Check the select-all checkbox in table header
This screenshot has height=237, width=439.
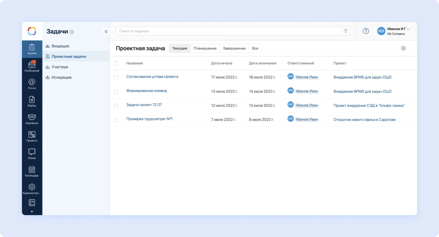(116, 63)
